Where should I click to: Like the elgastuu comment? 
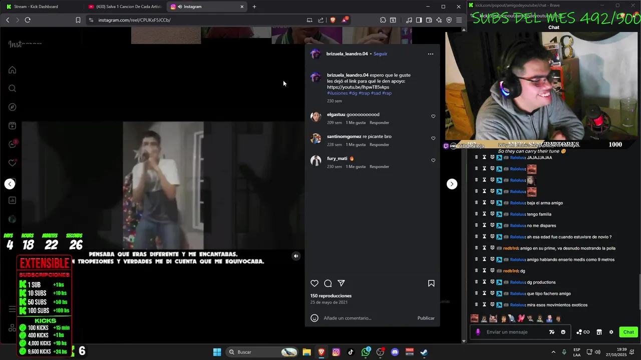coord(433,116)
